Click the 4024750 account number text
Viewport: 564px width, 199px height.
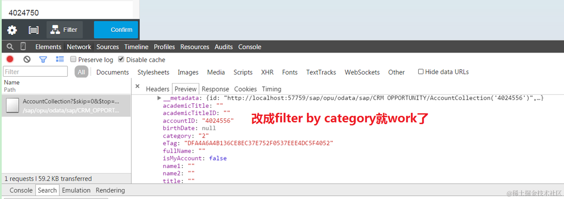coord(23,13)
